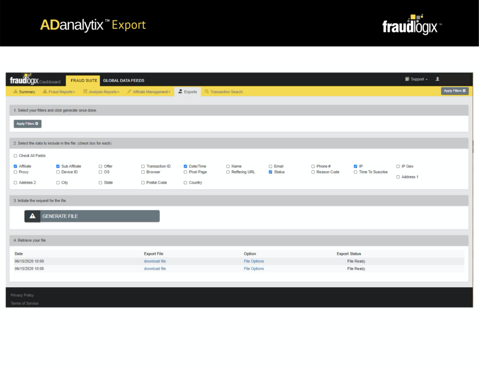Open the user profile icon

pyautogui.click(x=437, y=79)
